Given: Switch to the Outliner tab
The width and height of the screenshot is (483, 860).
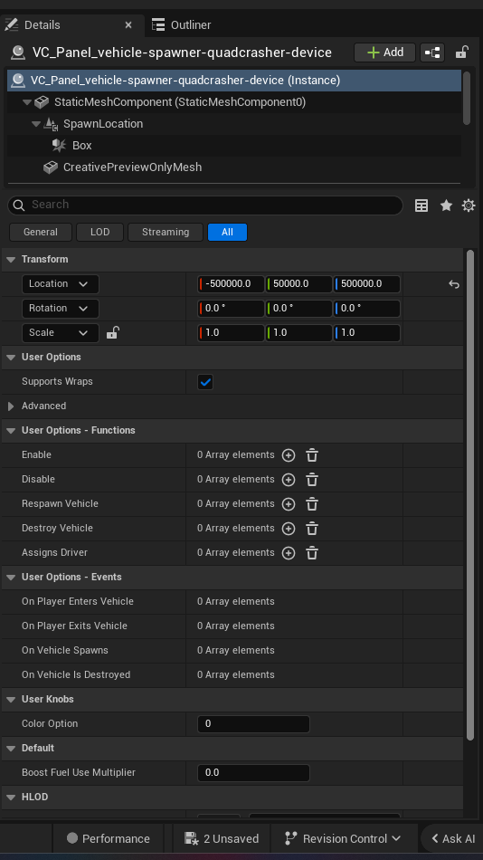Looking at the screenshot, I should coord(182,25).
